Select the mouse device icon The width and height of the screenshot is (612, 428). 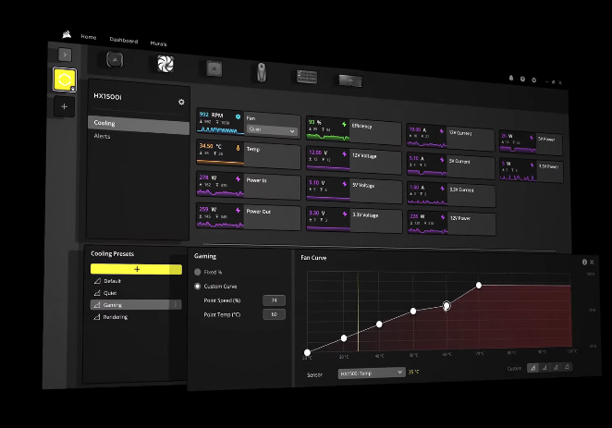(262, 72)
